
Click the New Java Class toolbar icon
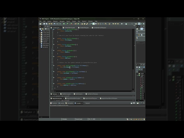pos(78,24)
